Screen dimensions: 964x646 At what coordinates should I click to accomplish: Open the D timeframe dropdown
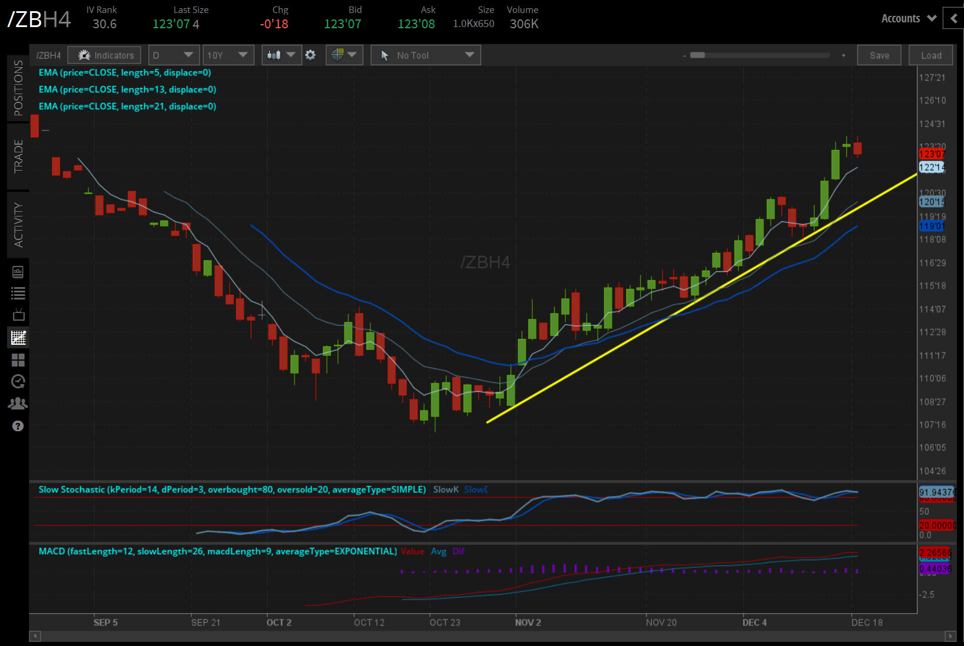click(174, 55)
